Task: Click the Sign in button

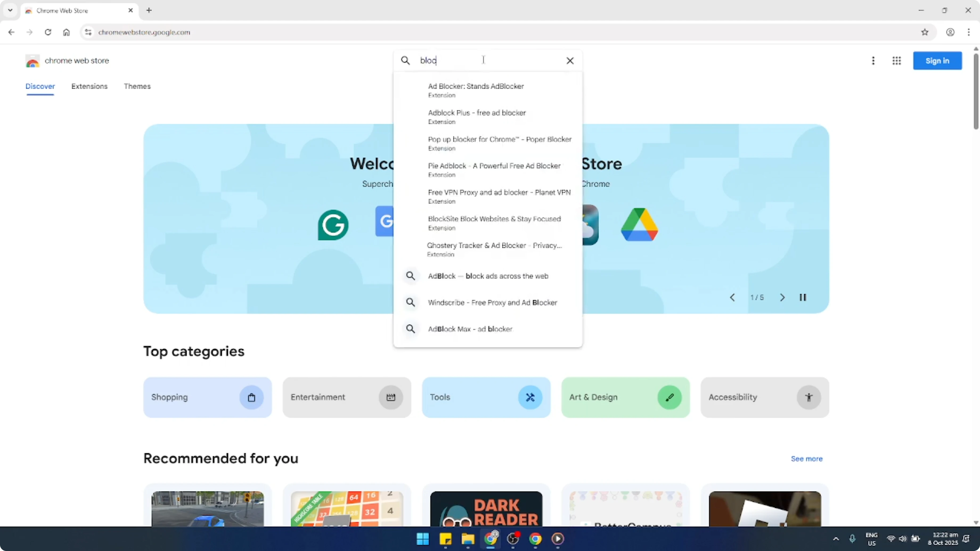Action: (x=937, y=60)
